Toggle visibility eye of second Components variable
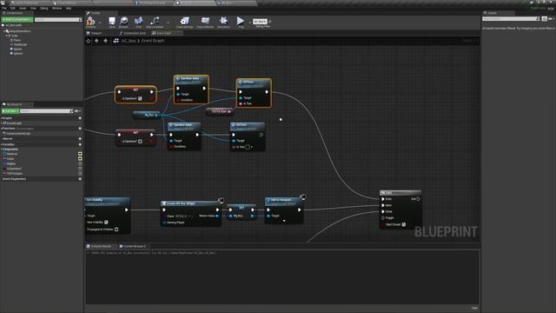This screenshot has width=556, height=313. (x=80, y=158)
